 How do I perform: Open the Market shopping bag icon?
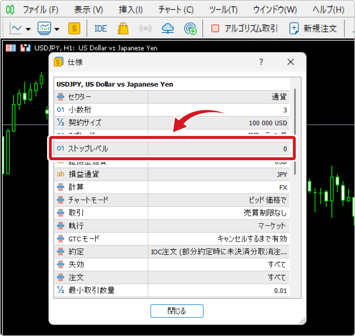[x=123, y=29]
